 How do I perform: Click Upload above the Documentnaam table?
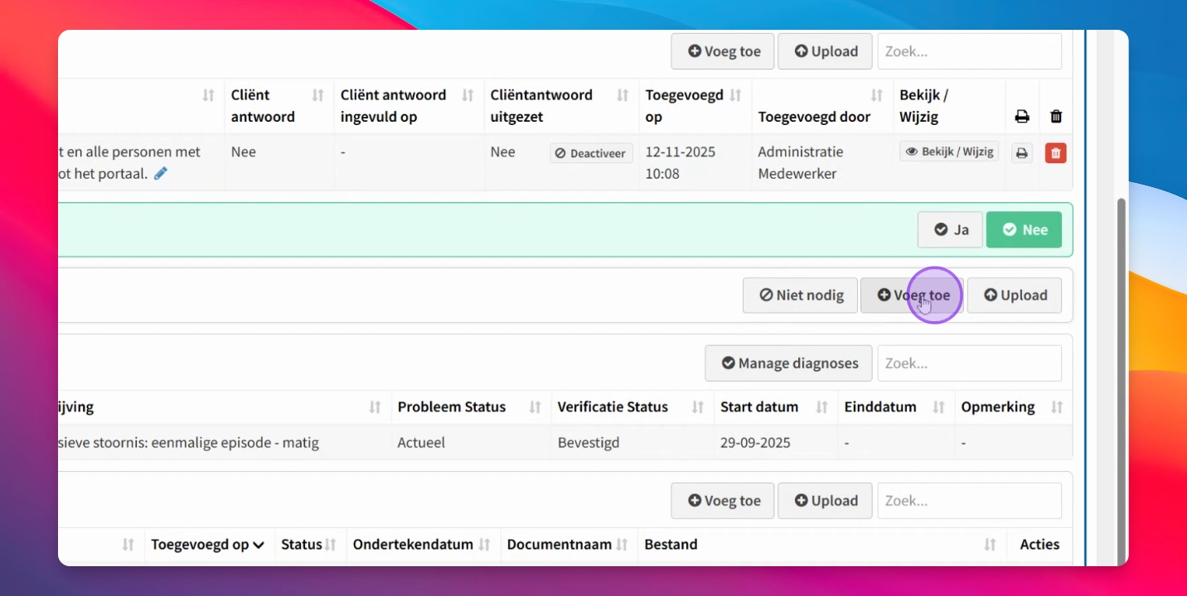(825, 501)
